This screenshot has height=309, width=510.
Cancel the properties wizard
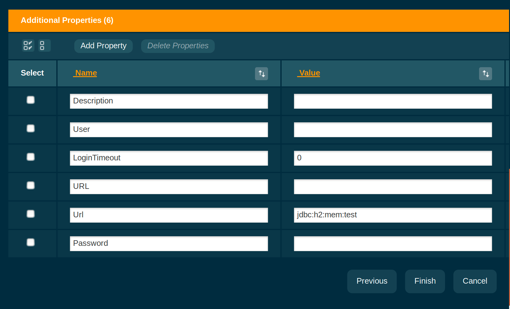click(x=475, y=281)
